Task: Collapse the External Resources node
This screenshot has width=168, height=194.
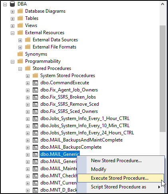Action: (x=12, y=33)
